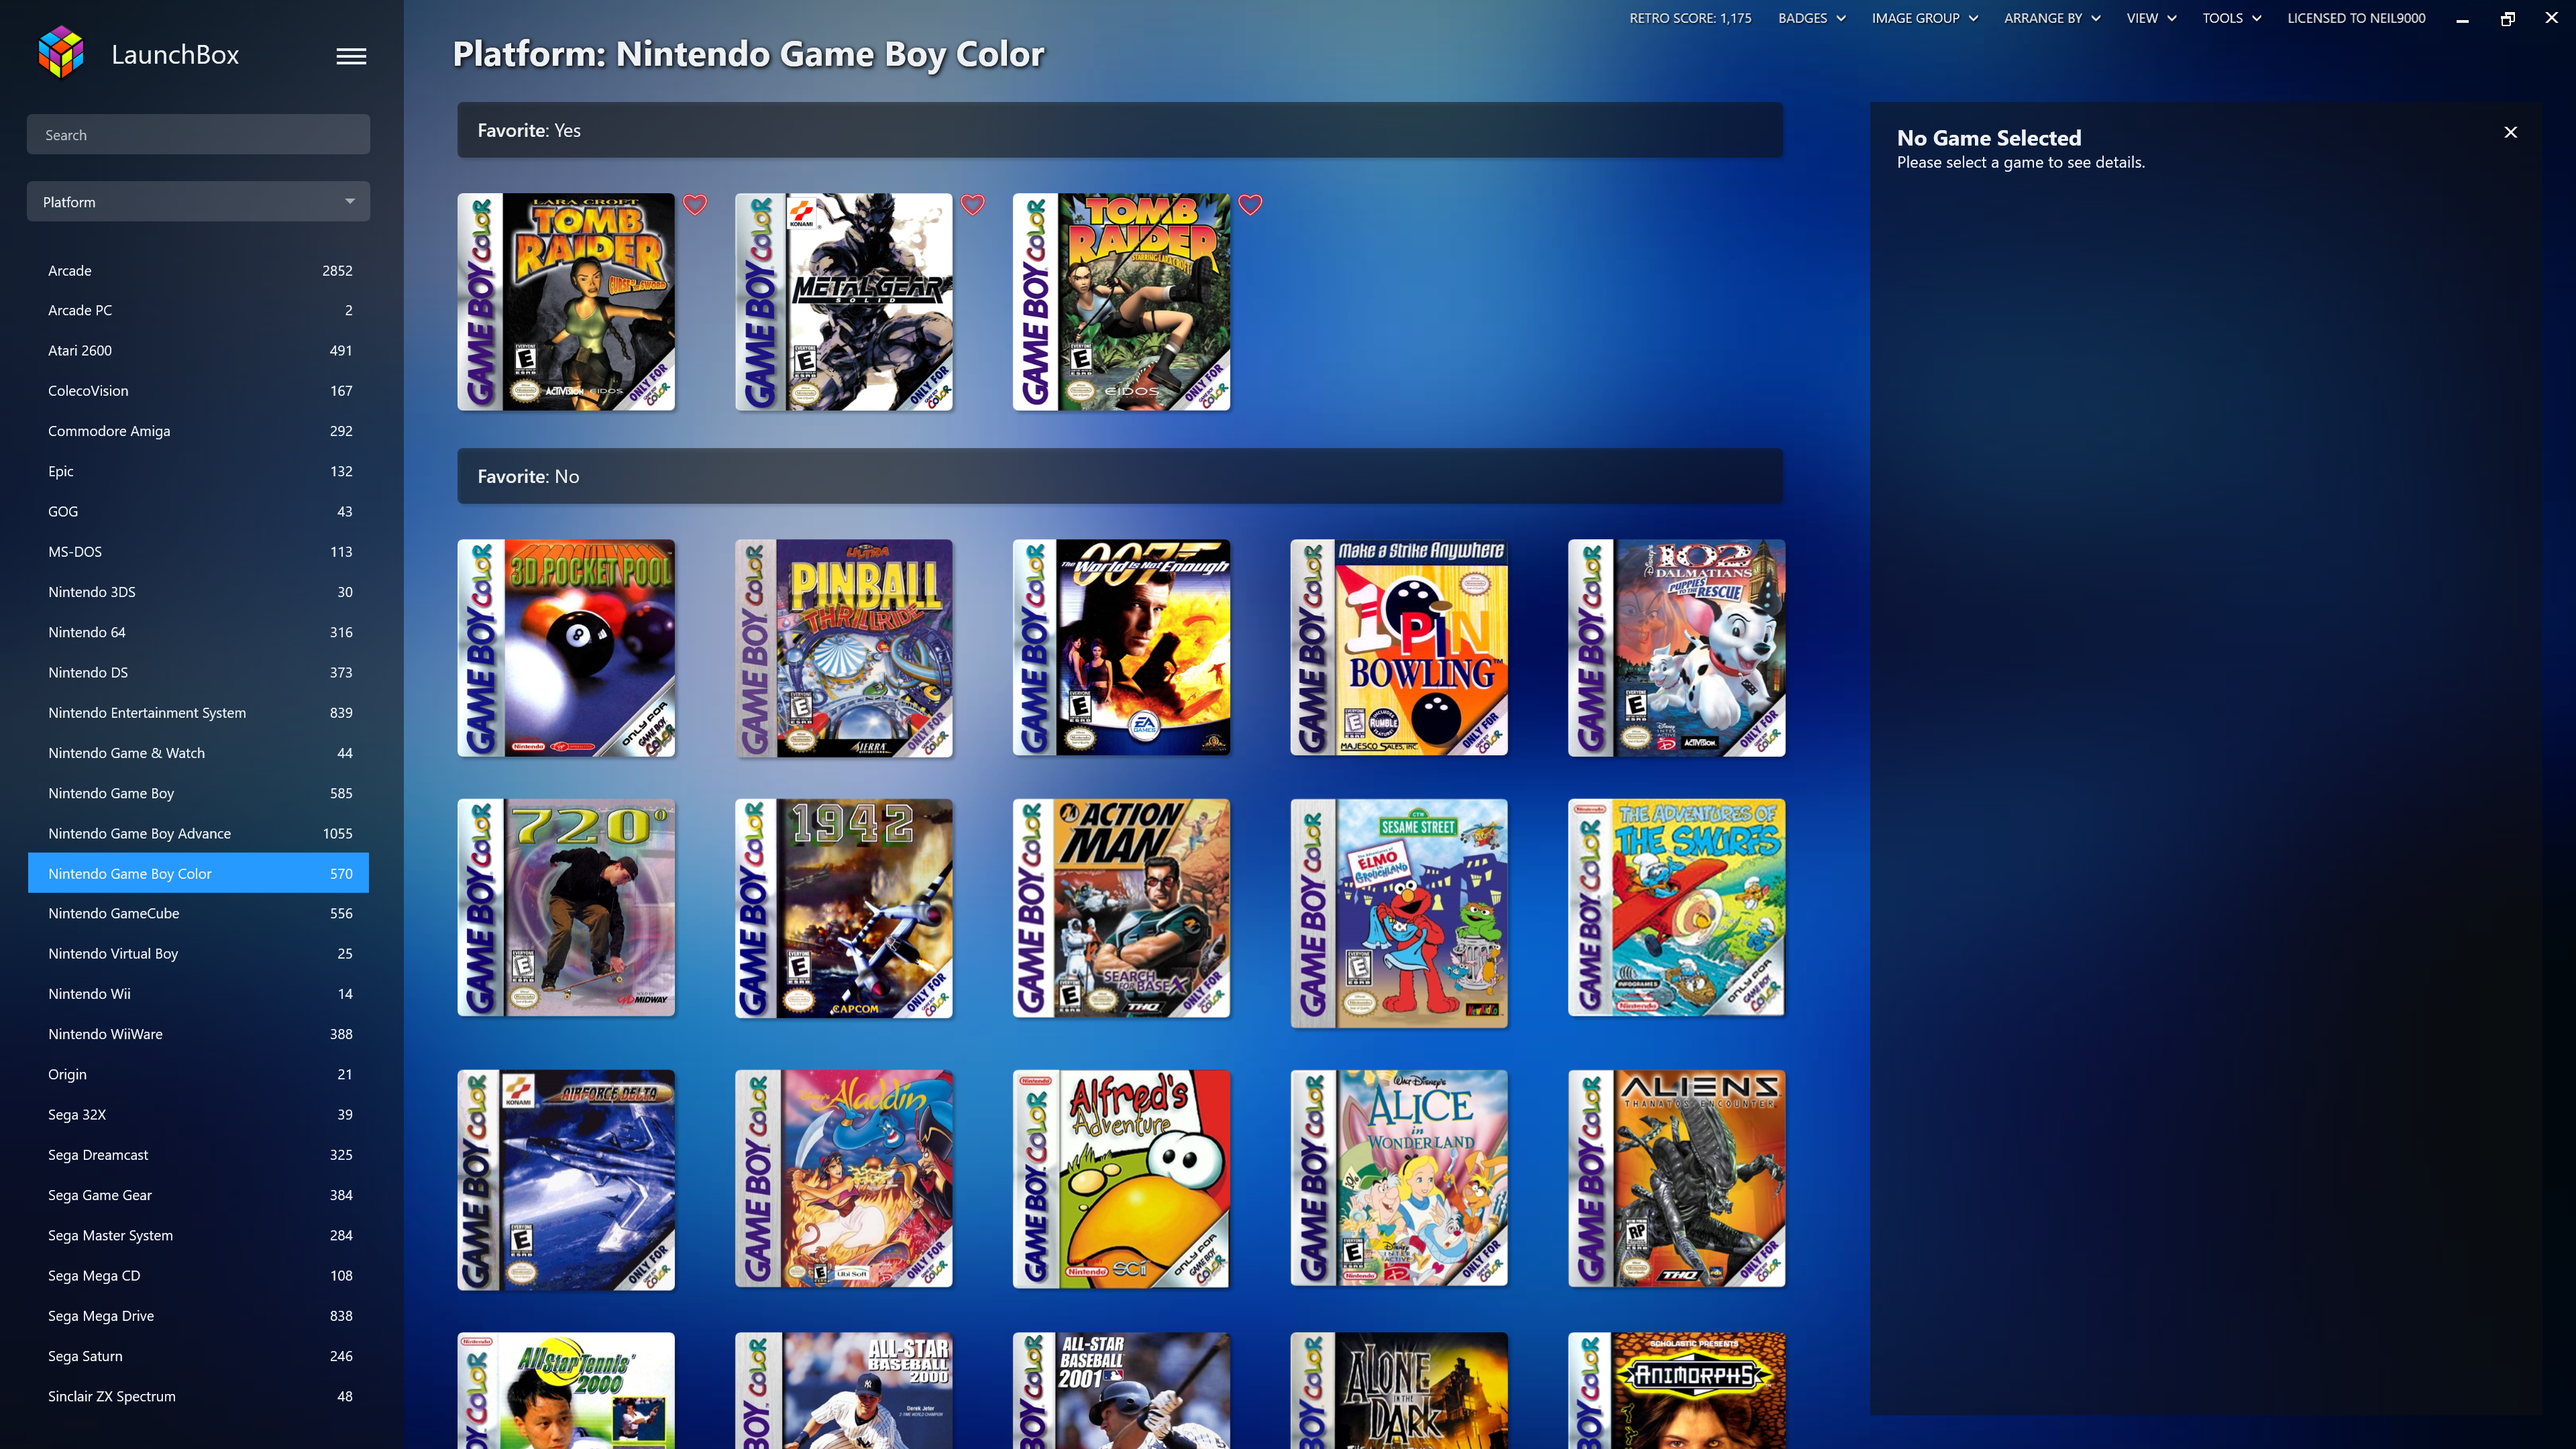Select Tomb Raider Starring Lara Croft cover
This screenshot has width=2576, height=1449.
coord(1121,302)
